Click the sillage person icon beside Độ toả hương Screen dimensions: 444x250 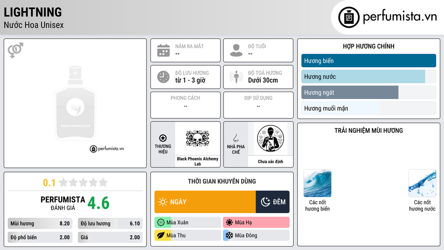coord(236,77)
